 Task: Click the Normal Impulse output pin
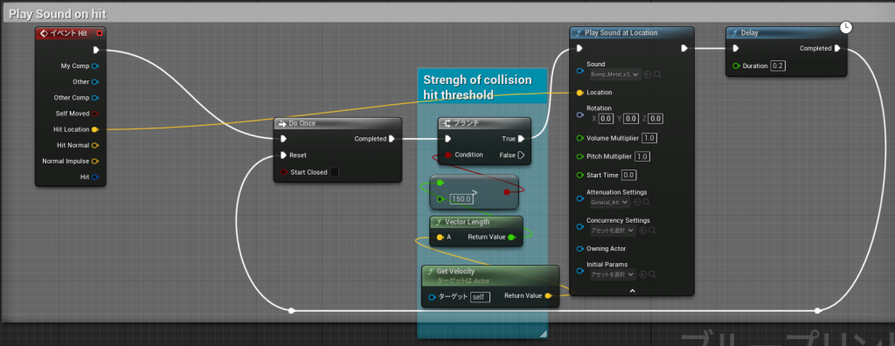(95, 161)
